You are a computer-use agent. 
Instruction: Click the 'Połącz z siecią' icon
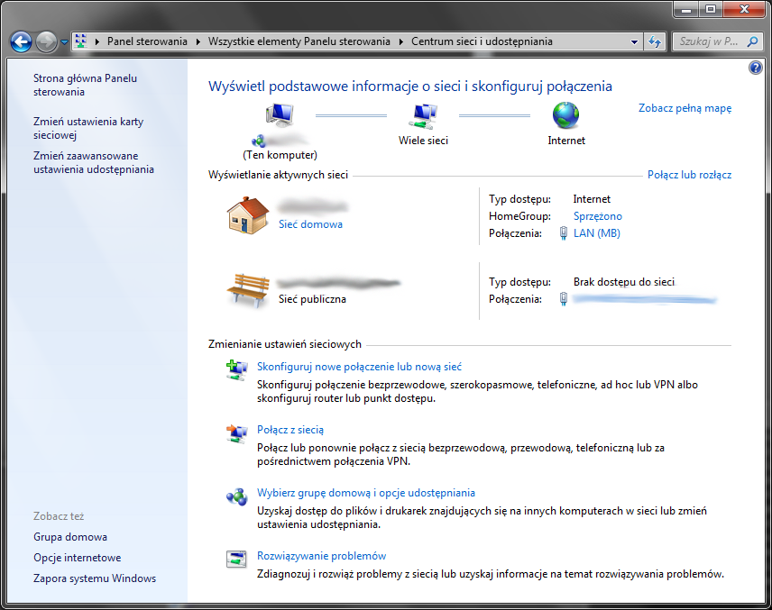[236, 434]
